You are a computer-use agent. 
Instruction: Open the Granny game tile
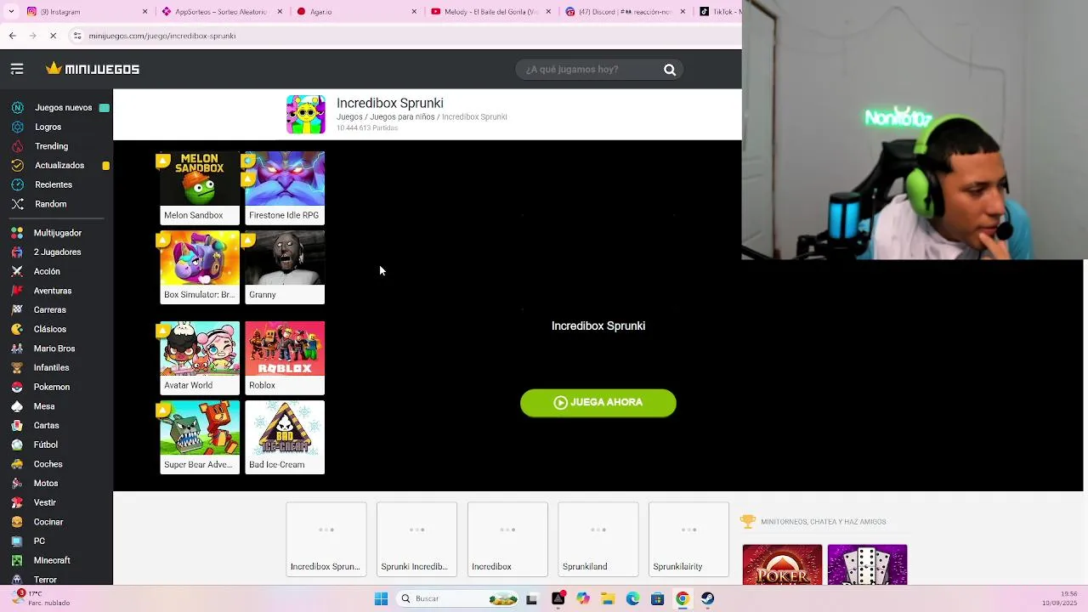285,267
